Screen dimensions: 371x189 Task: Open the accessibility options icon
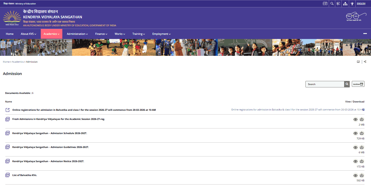tap(352, 4)
